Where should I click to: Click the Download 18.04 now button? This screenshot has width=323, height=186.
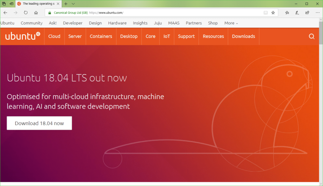pos(39,123)
